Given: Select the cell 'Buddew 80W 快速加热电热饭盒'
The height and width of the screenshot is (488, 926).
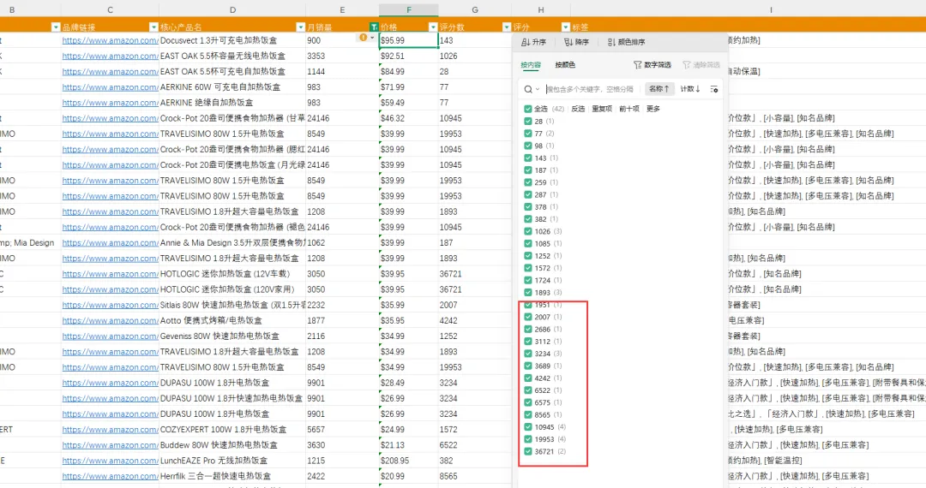Looking at the screenshot, I should tap(232, 445).
